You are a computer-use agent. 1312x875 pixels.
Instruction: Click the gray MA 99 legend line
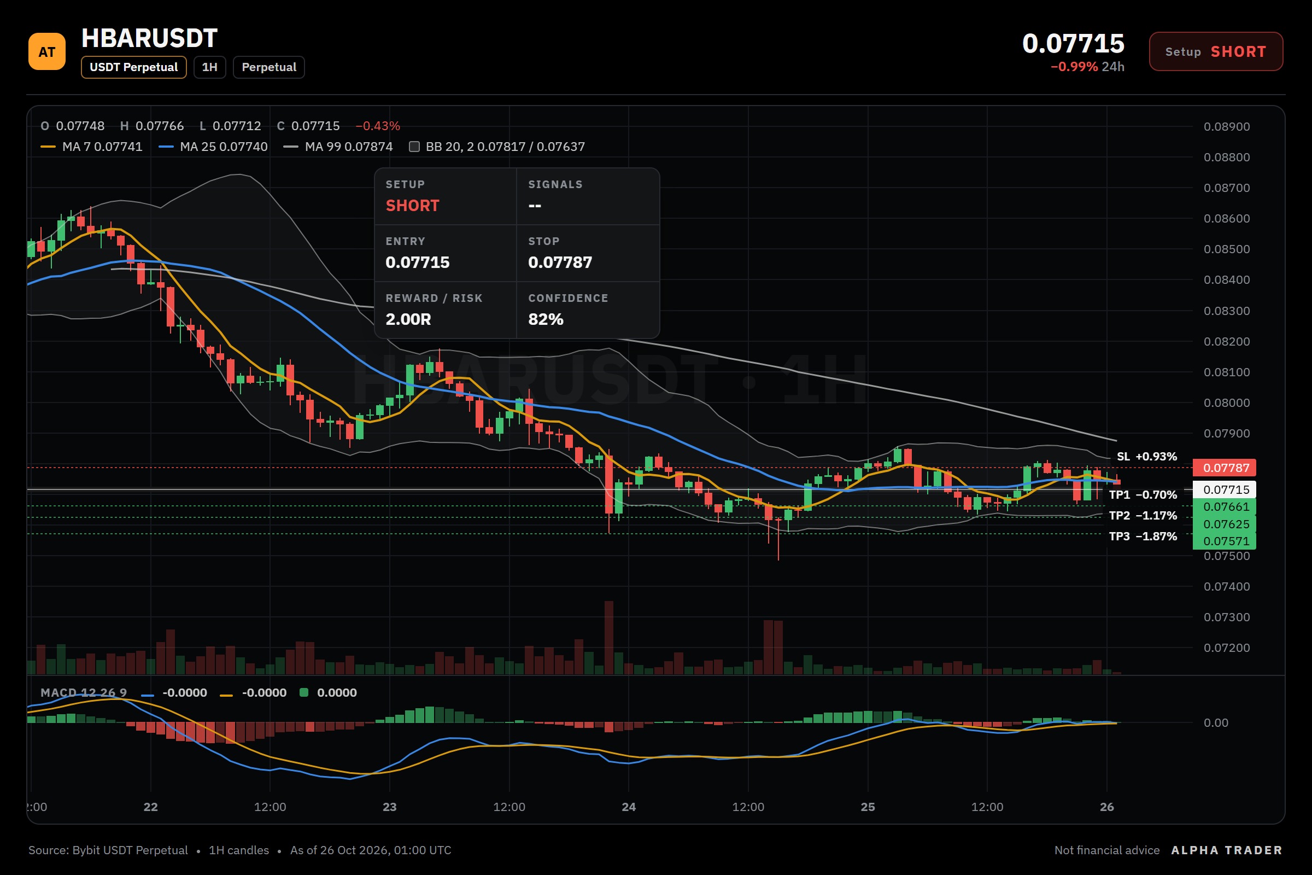click(291, 147)
